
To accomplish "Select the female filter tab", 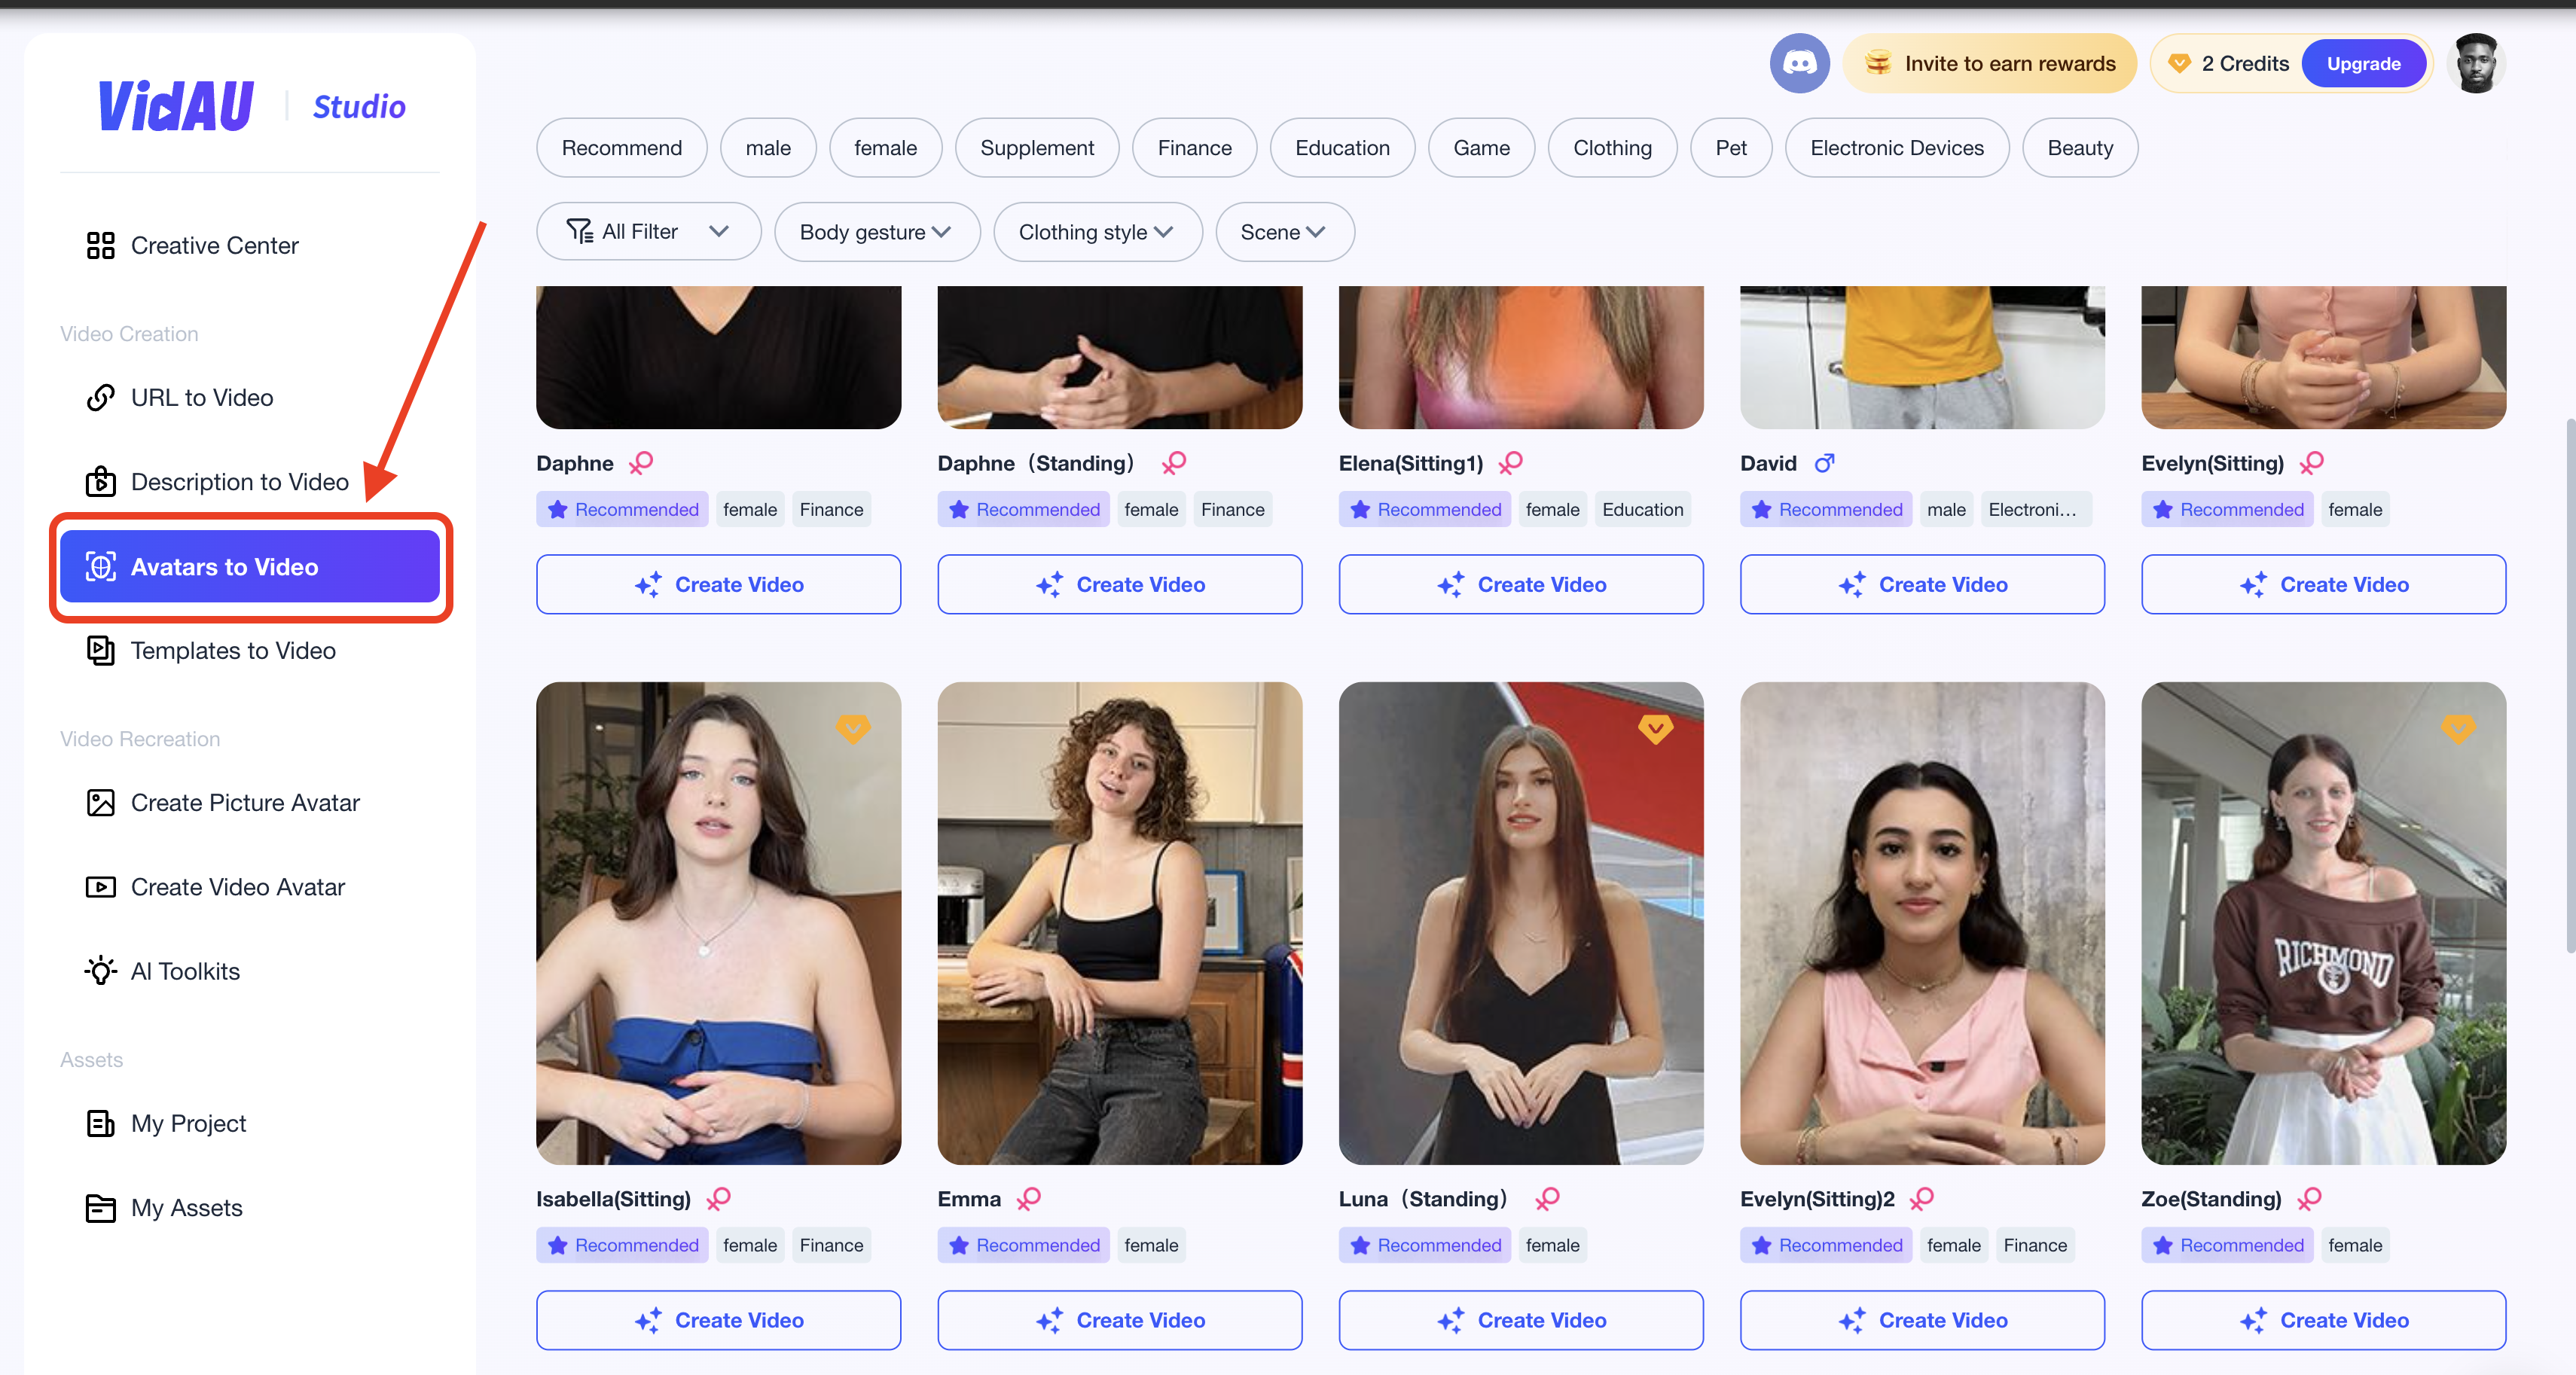I will [x=884, y=148].
